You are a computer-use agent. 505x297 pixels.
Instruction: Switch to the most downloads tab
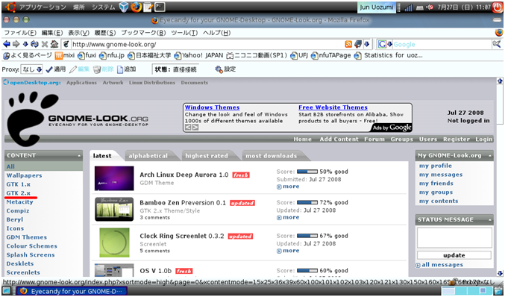click(272, 156)
